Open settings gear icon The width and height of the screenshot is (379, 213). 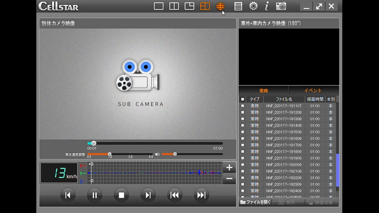pyautogui.click(x=253, y=6)
